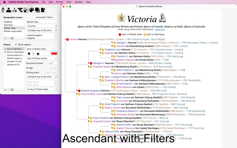Edit the British Isles area name field
Screen dimensions: 237x148
click(x=42, y=22)
